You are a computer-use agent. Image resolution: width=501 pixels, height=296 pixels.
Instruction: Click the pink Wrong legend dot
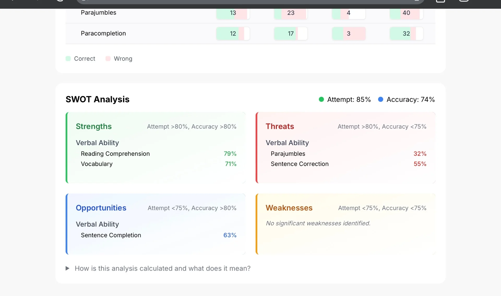(x=108, y=58)
